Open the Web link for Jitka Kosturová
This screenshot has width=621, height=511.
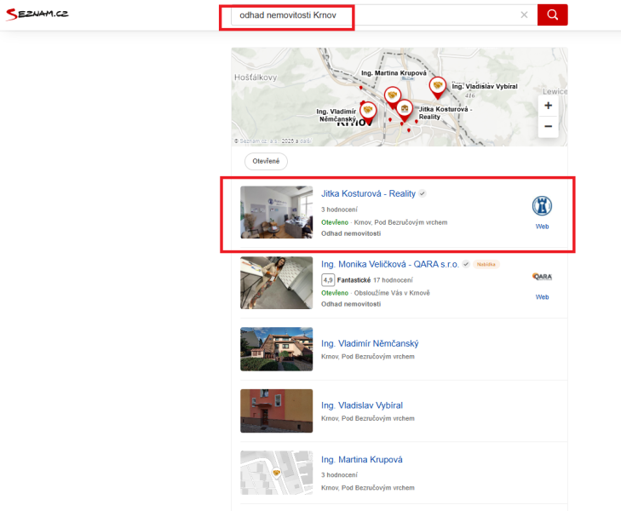point(542,227)
